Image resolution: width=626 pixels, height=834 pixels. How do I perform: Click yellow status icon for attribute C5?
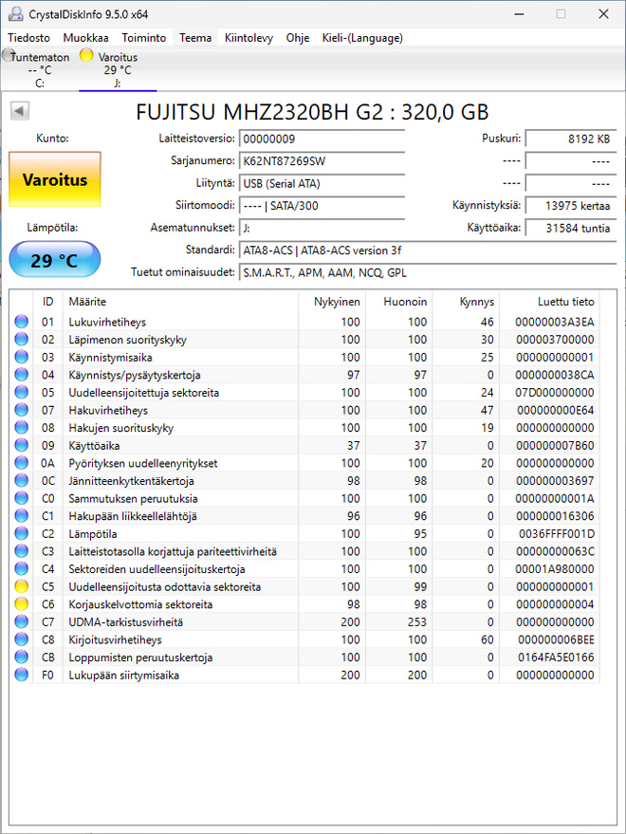[x=21, y=586]
